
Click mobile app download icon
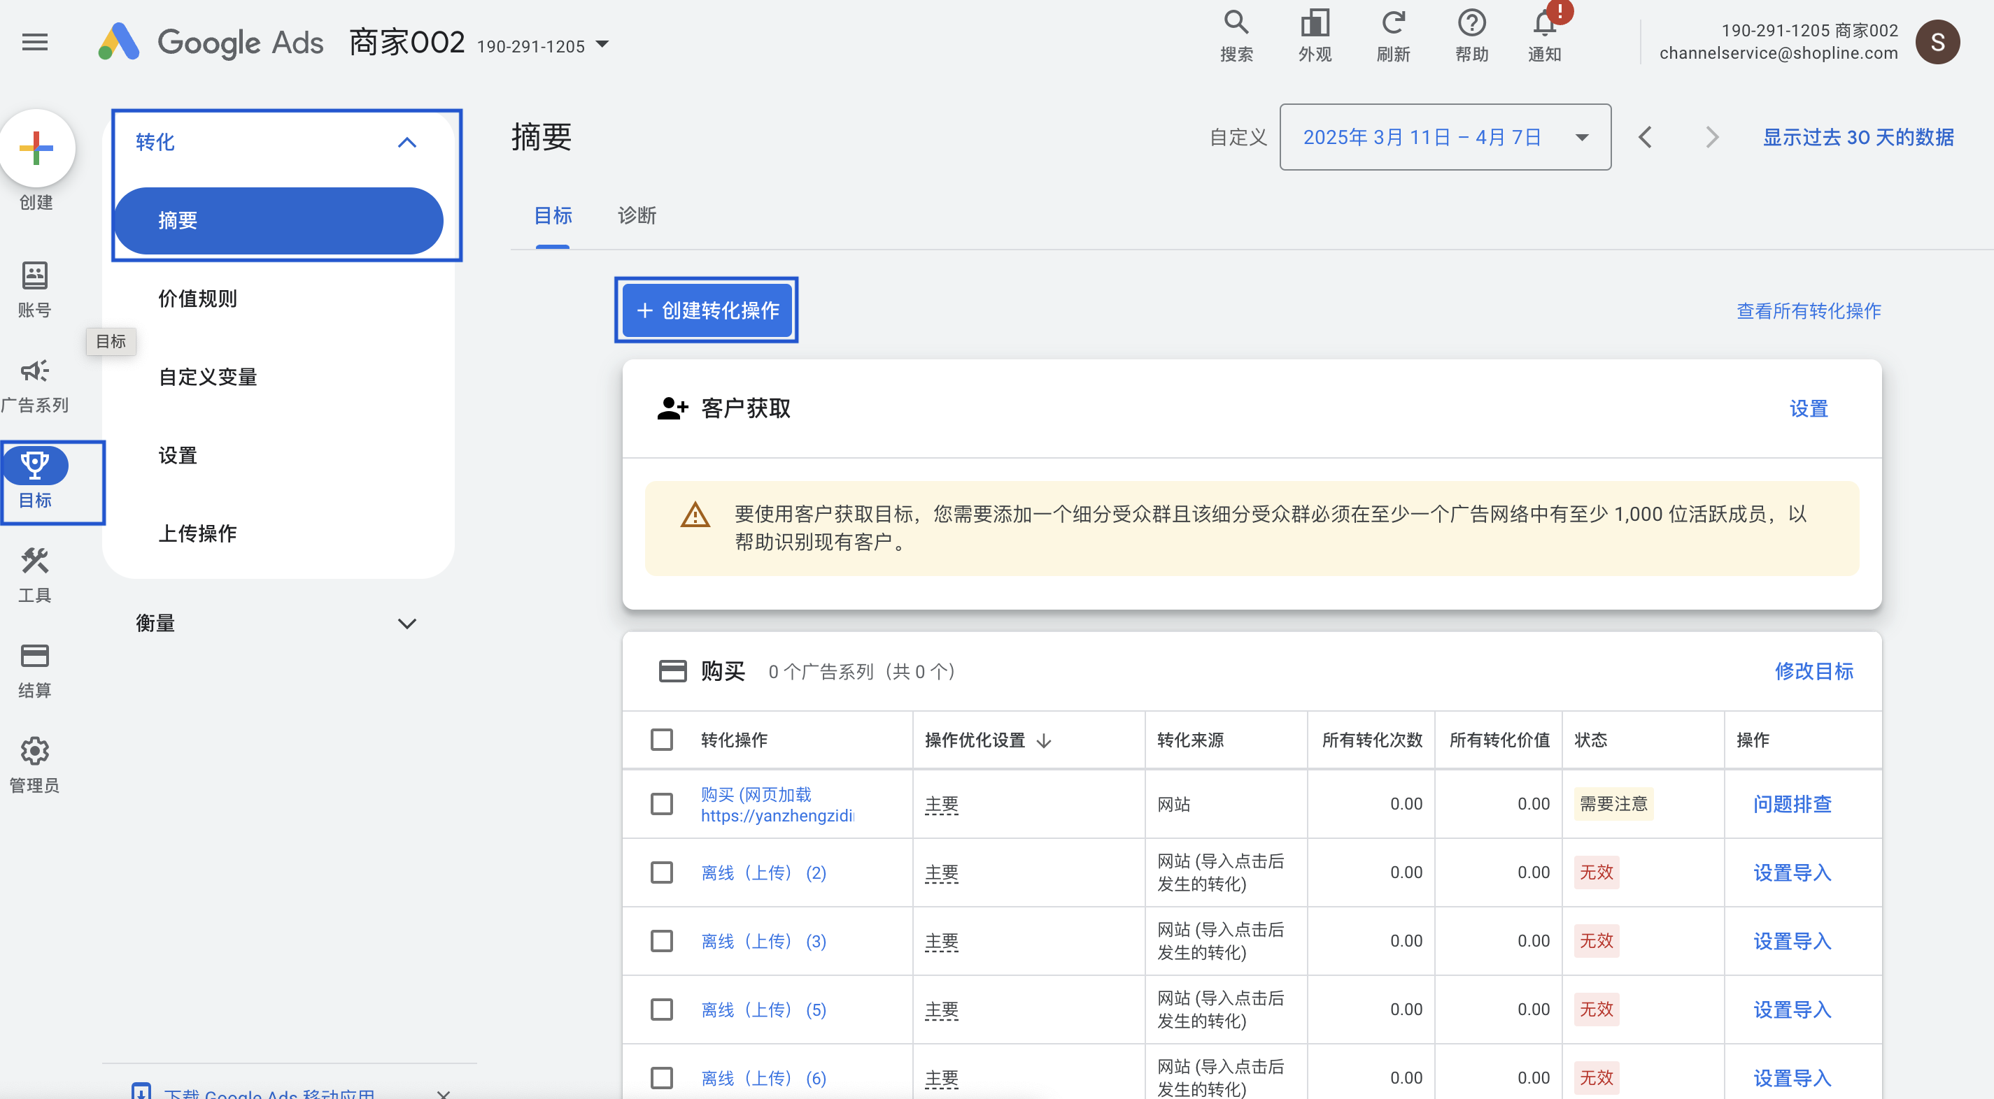(x=141, y=1091)
